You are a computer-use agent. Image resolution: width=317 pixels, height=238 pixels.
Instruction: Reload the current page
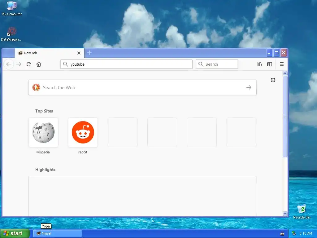click(x=29, y=64)
